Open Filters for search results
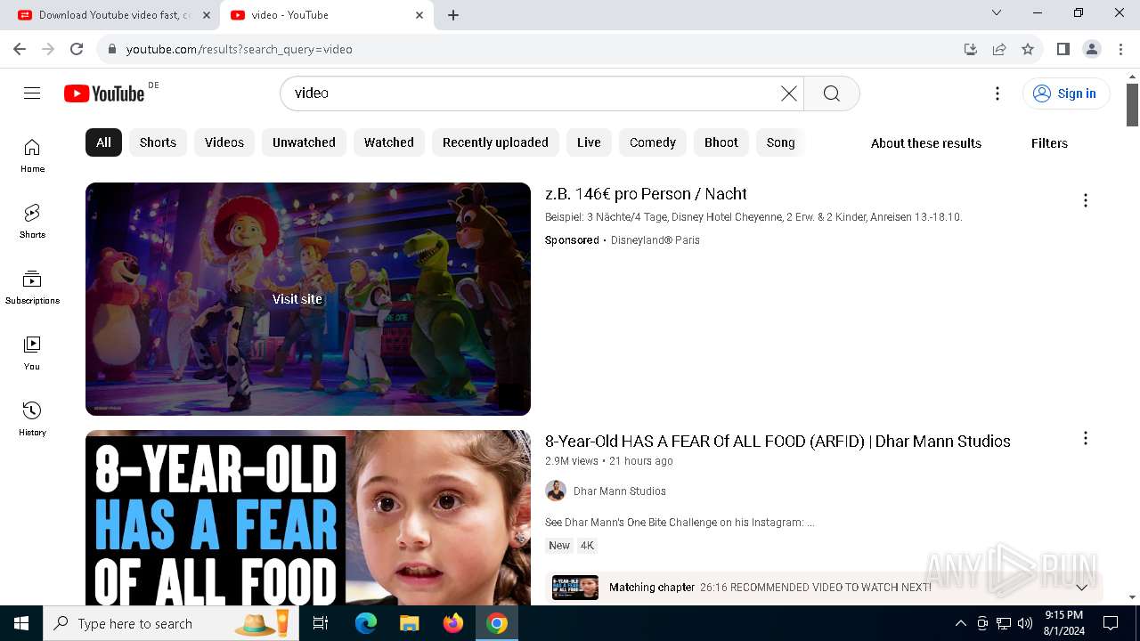 click(1049, 143)
